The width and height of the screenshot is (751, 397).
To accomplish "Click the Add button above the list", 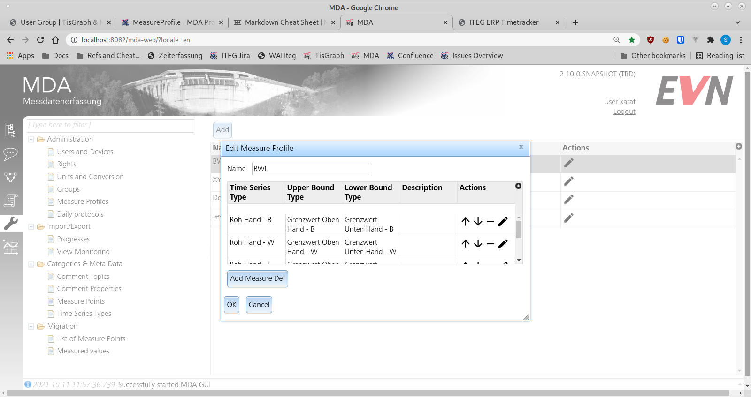I will (x=222, y=130).
